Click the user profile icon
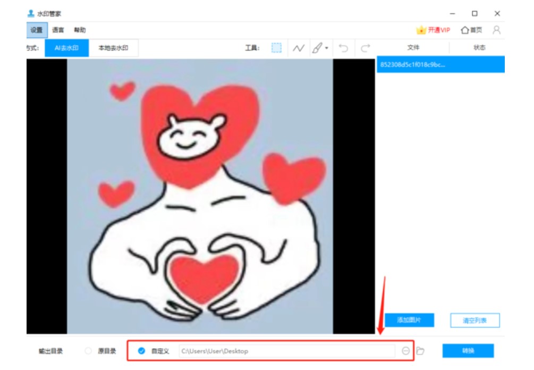 click(496, 31)
